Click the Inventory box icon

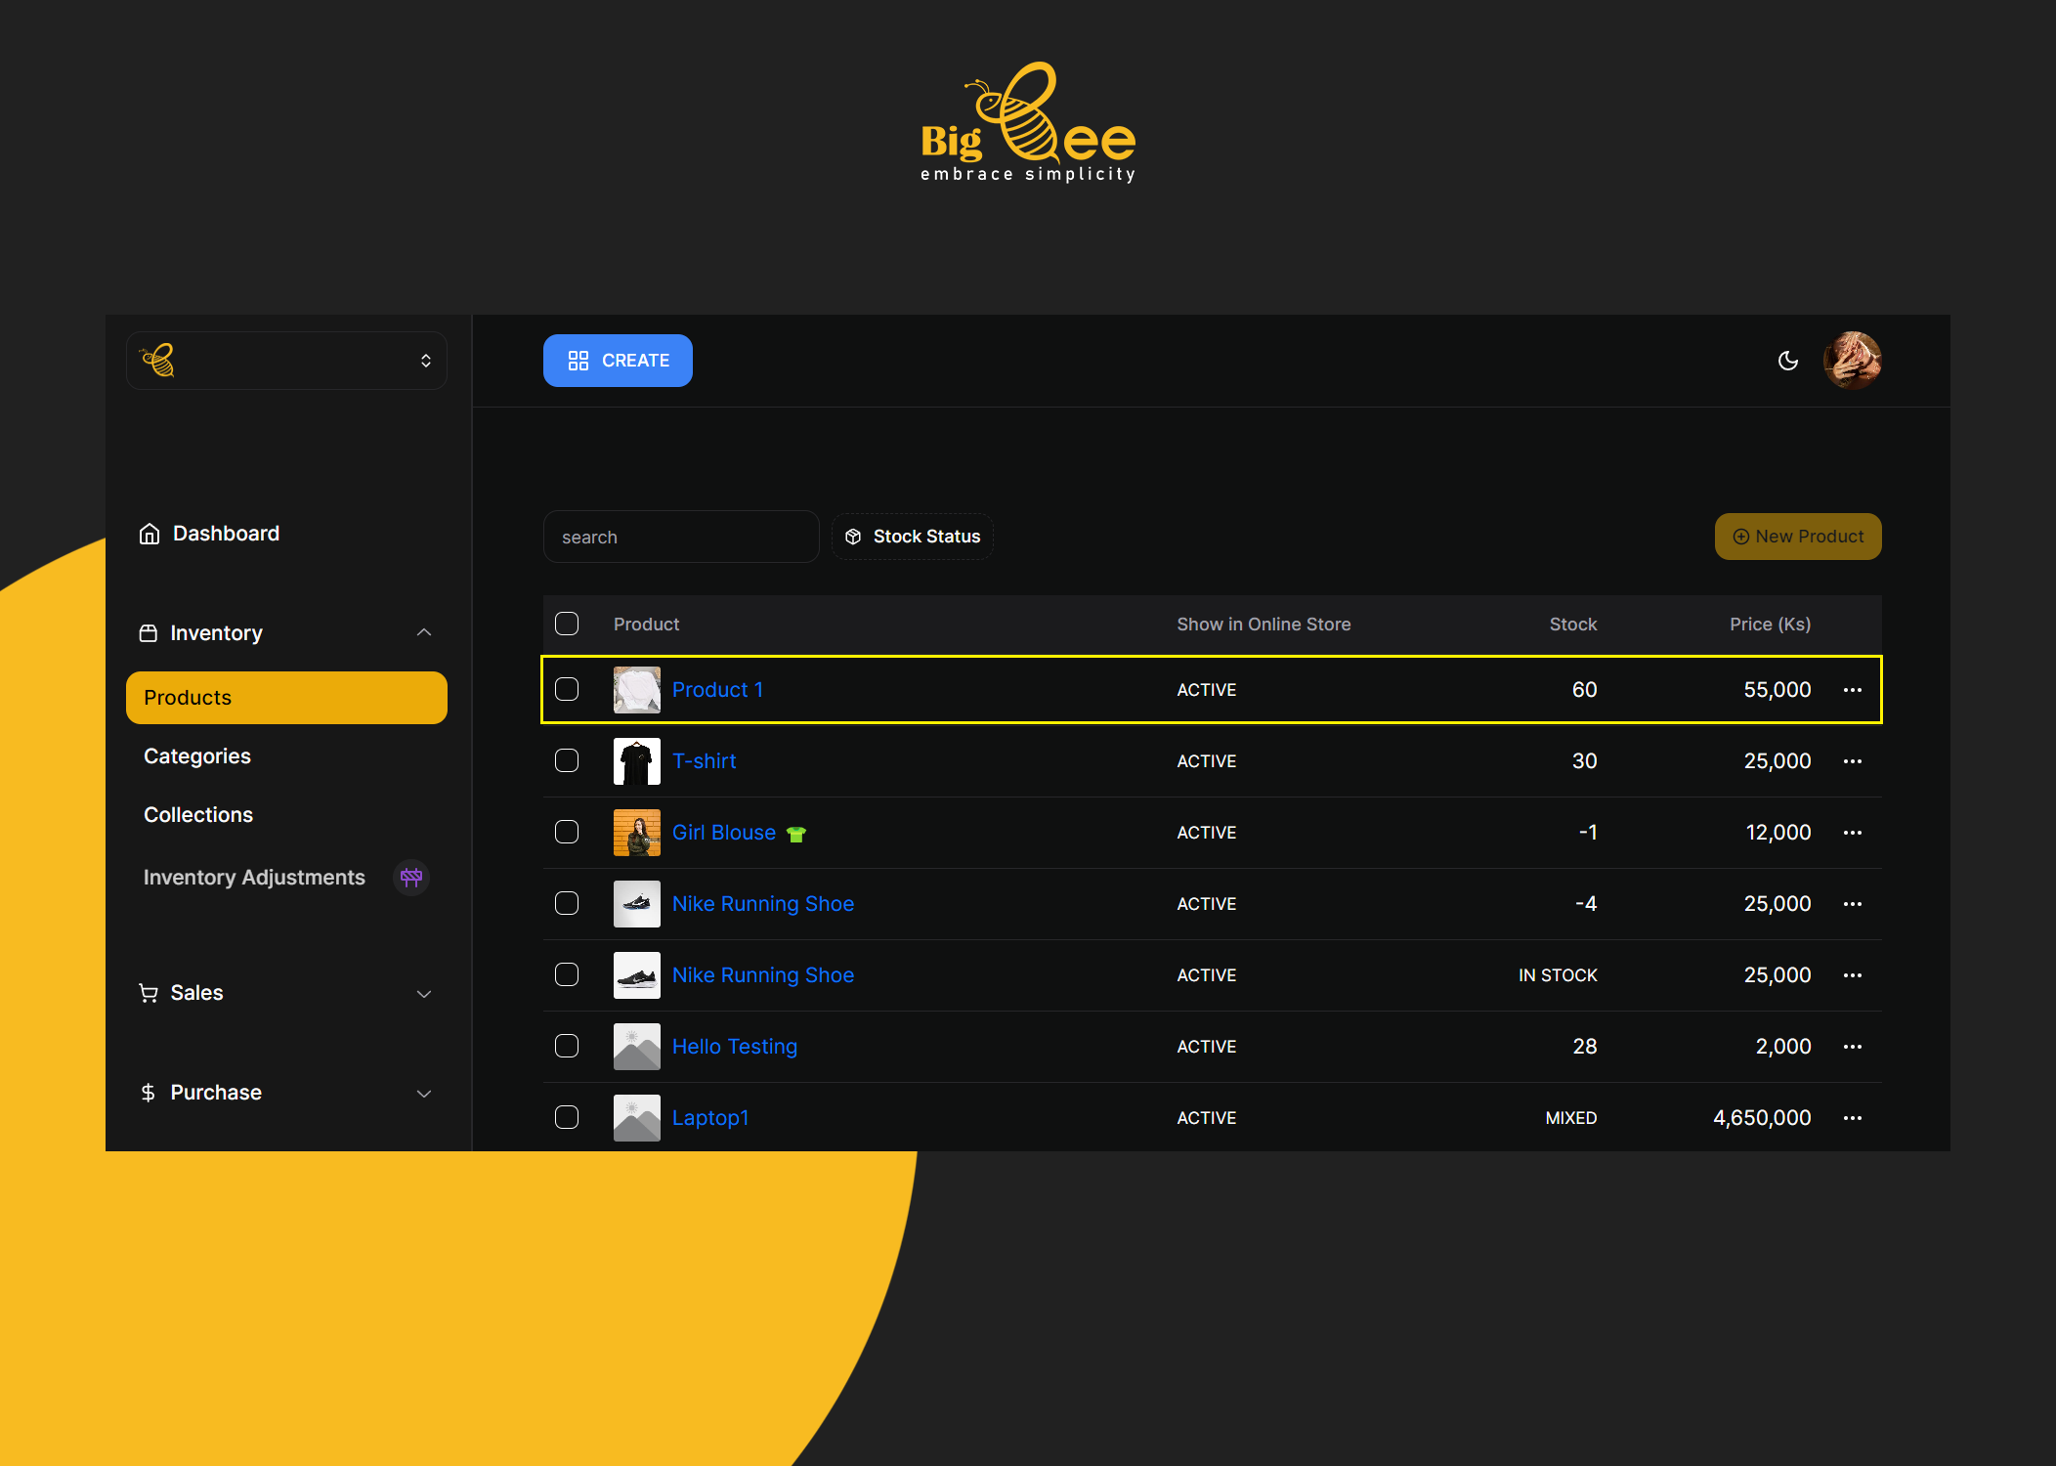[x=149, y=633]
